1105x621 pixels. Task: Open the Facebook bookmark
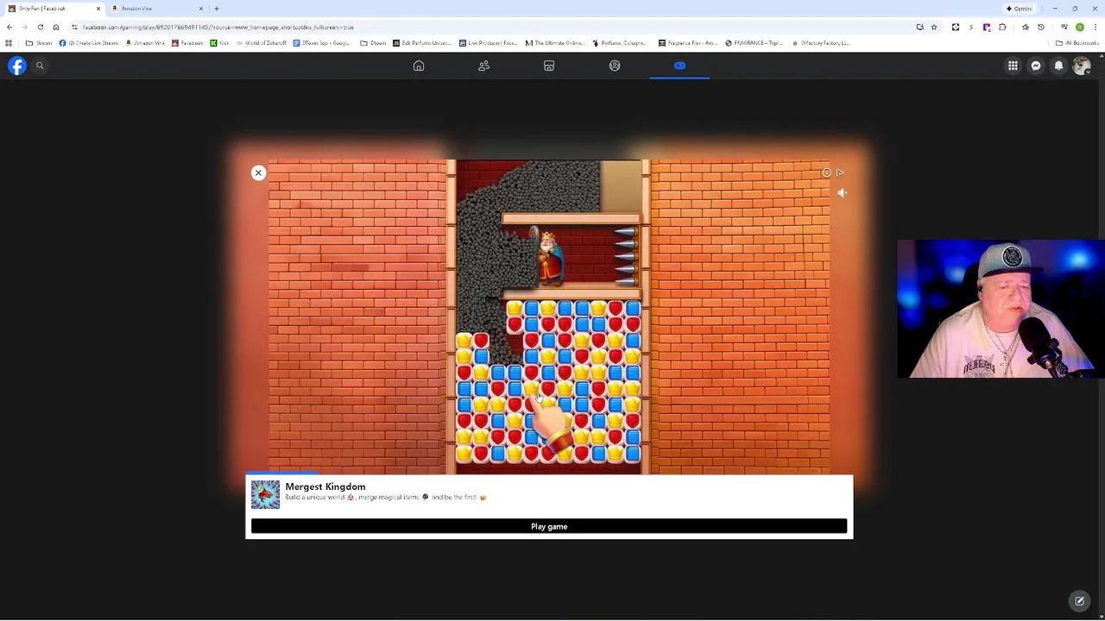pyautogui.click(x=187, y=43)
